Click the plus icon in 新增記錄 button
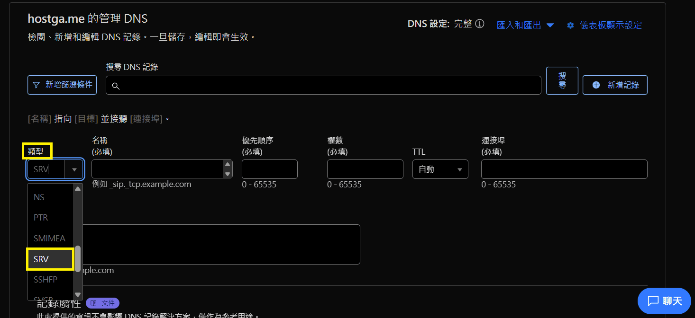This screenshot has width=695, height=318. tap(596, 85)
